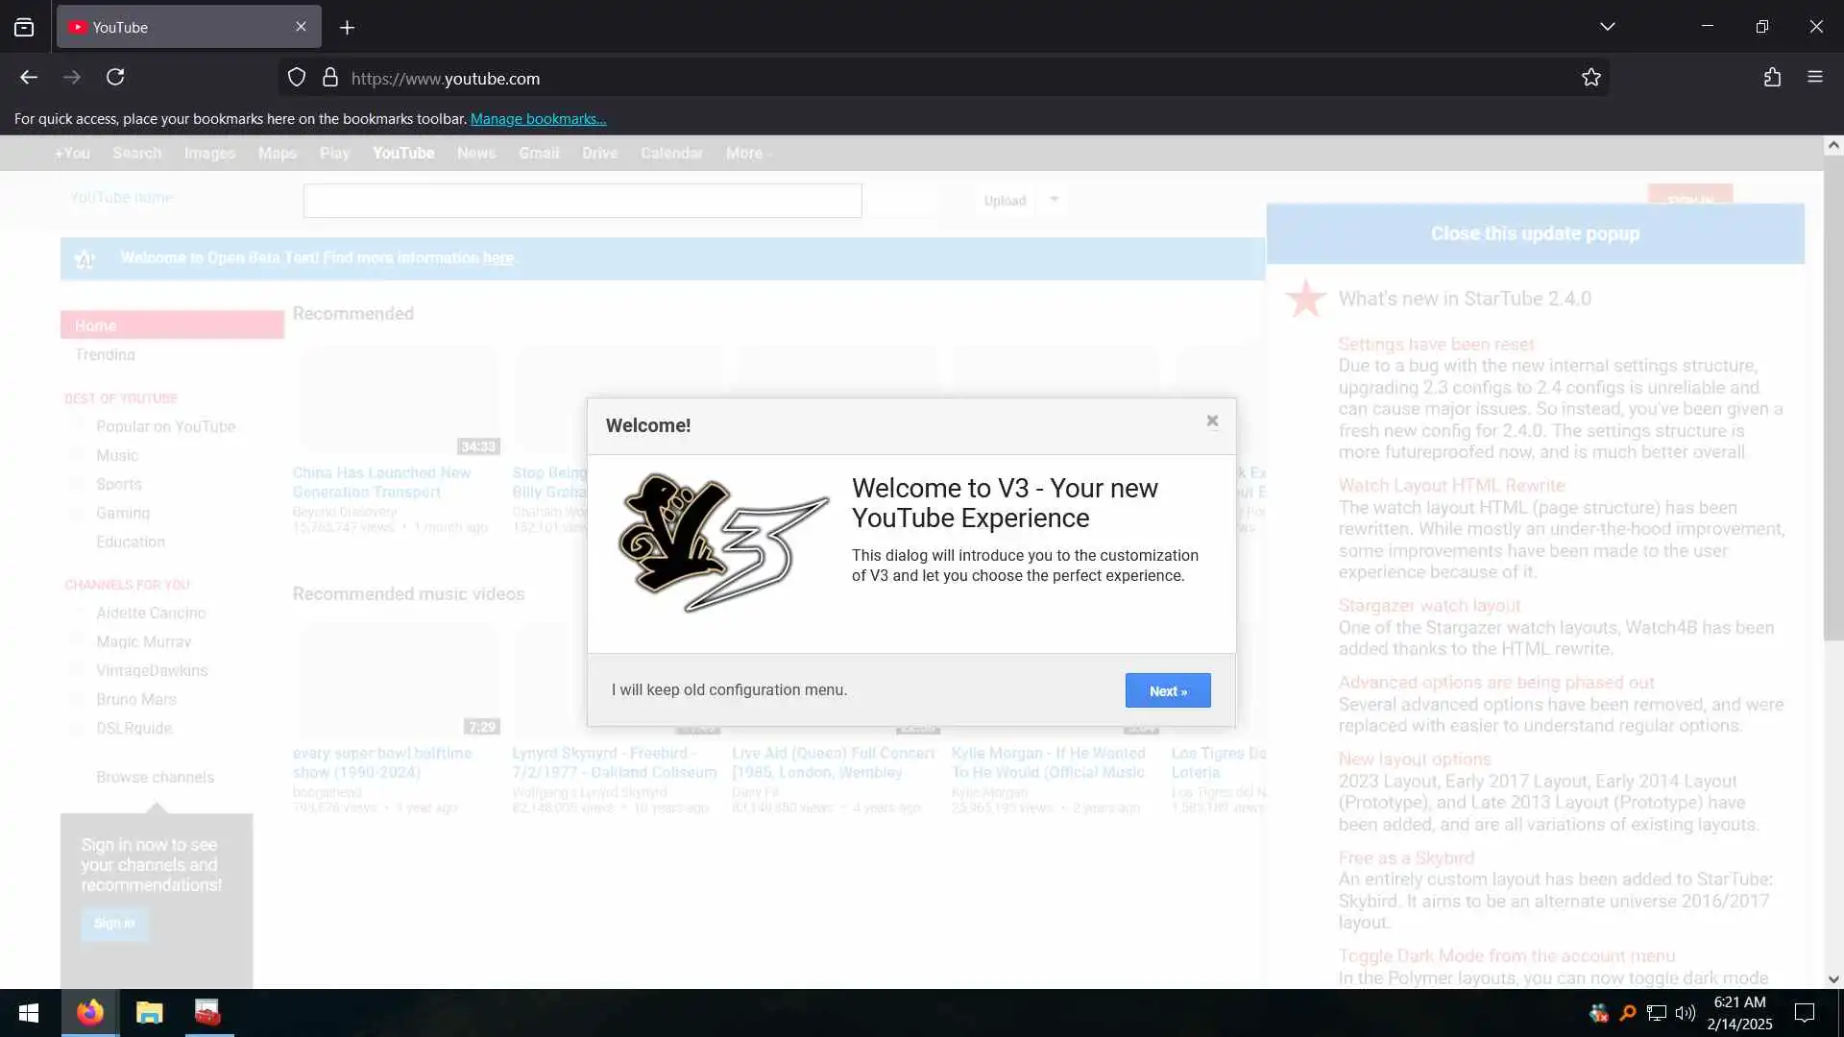
Task: Click the tracking protection shield icon
Action: click(x=297, y=78)
